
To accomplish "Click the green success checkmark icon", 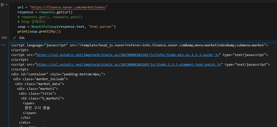I will point(15,38).
